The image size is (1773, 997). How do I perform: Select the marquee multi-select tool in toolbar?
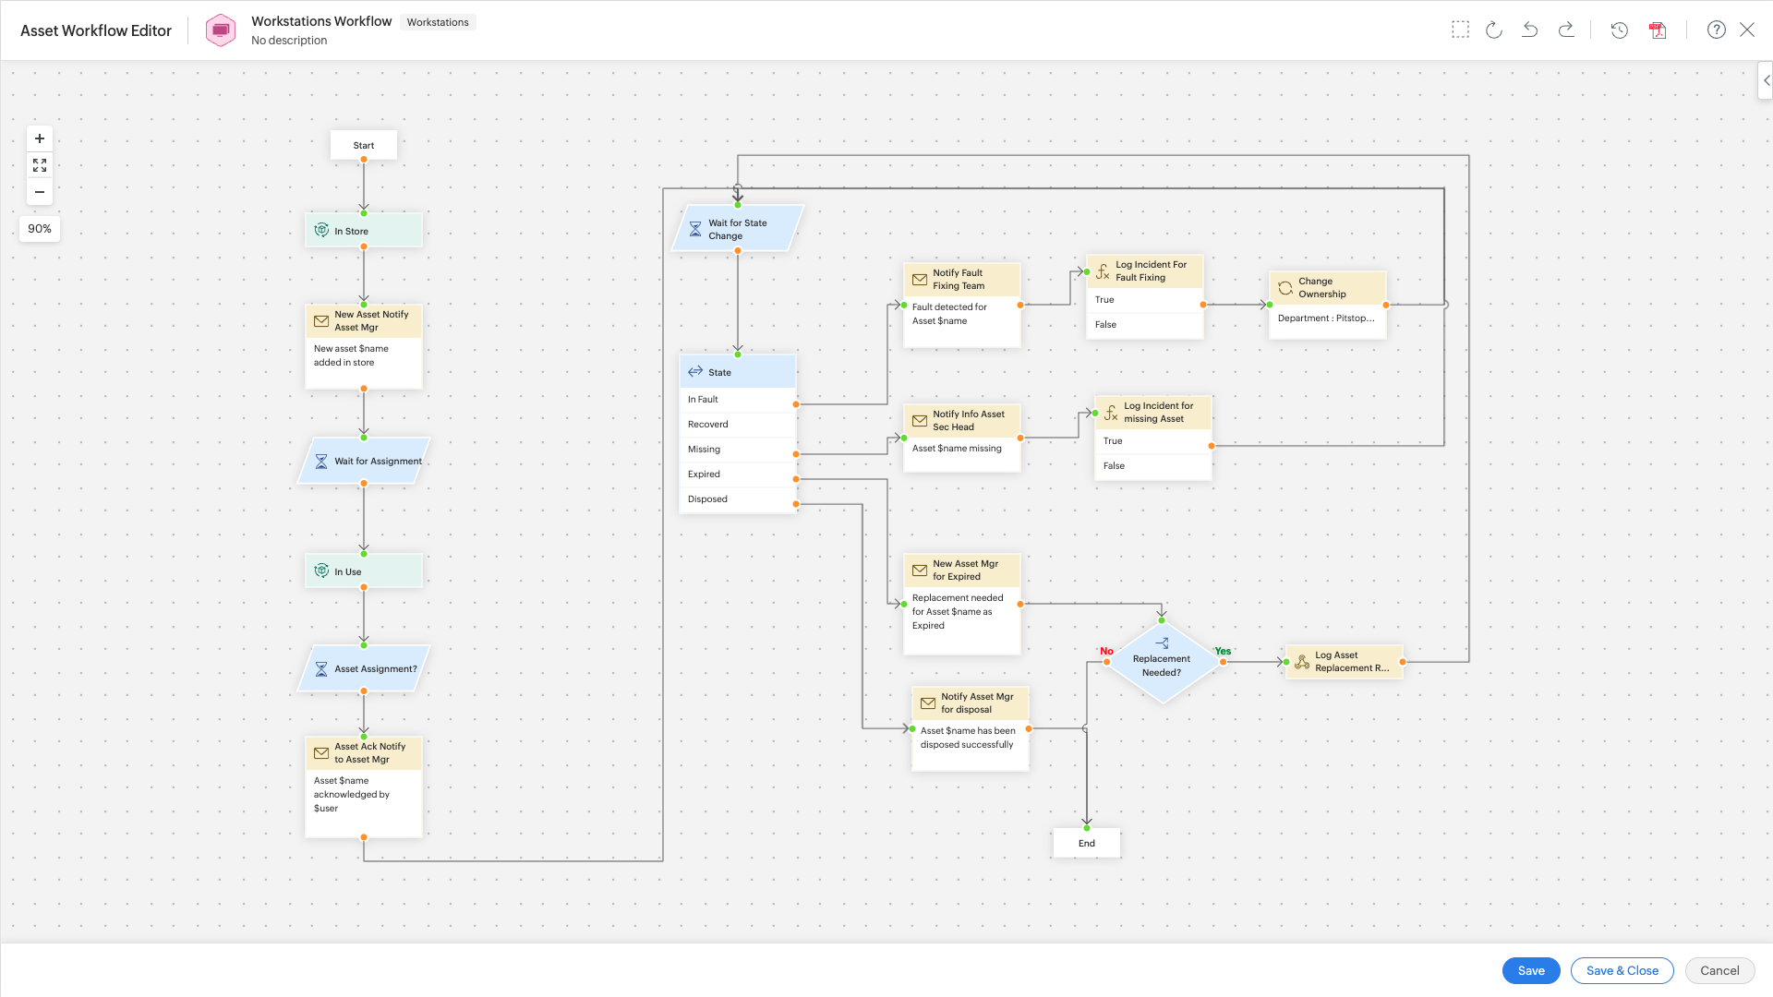(x=1461, y=29)
